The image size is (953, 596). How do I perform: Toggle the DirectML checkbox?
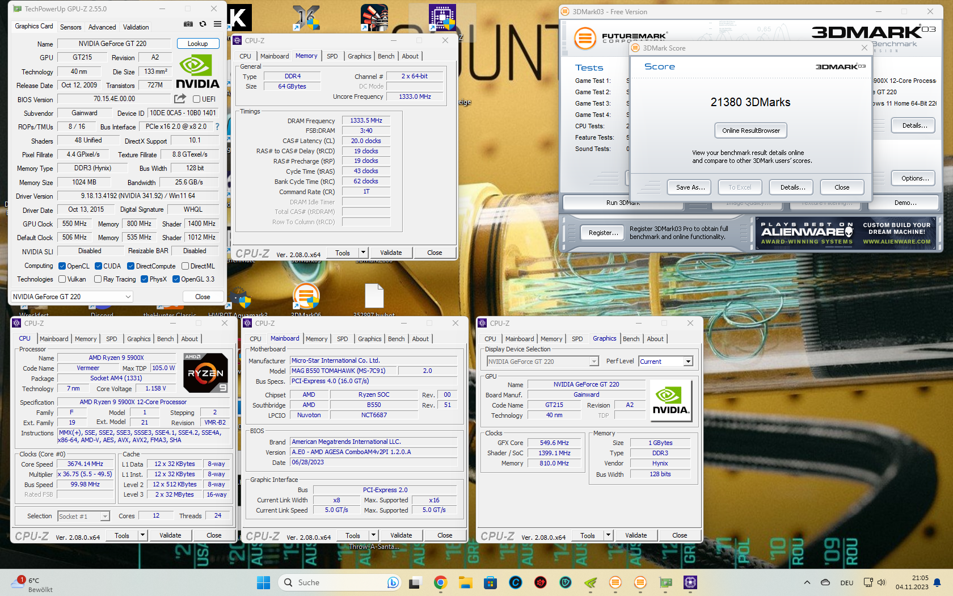185,266
